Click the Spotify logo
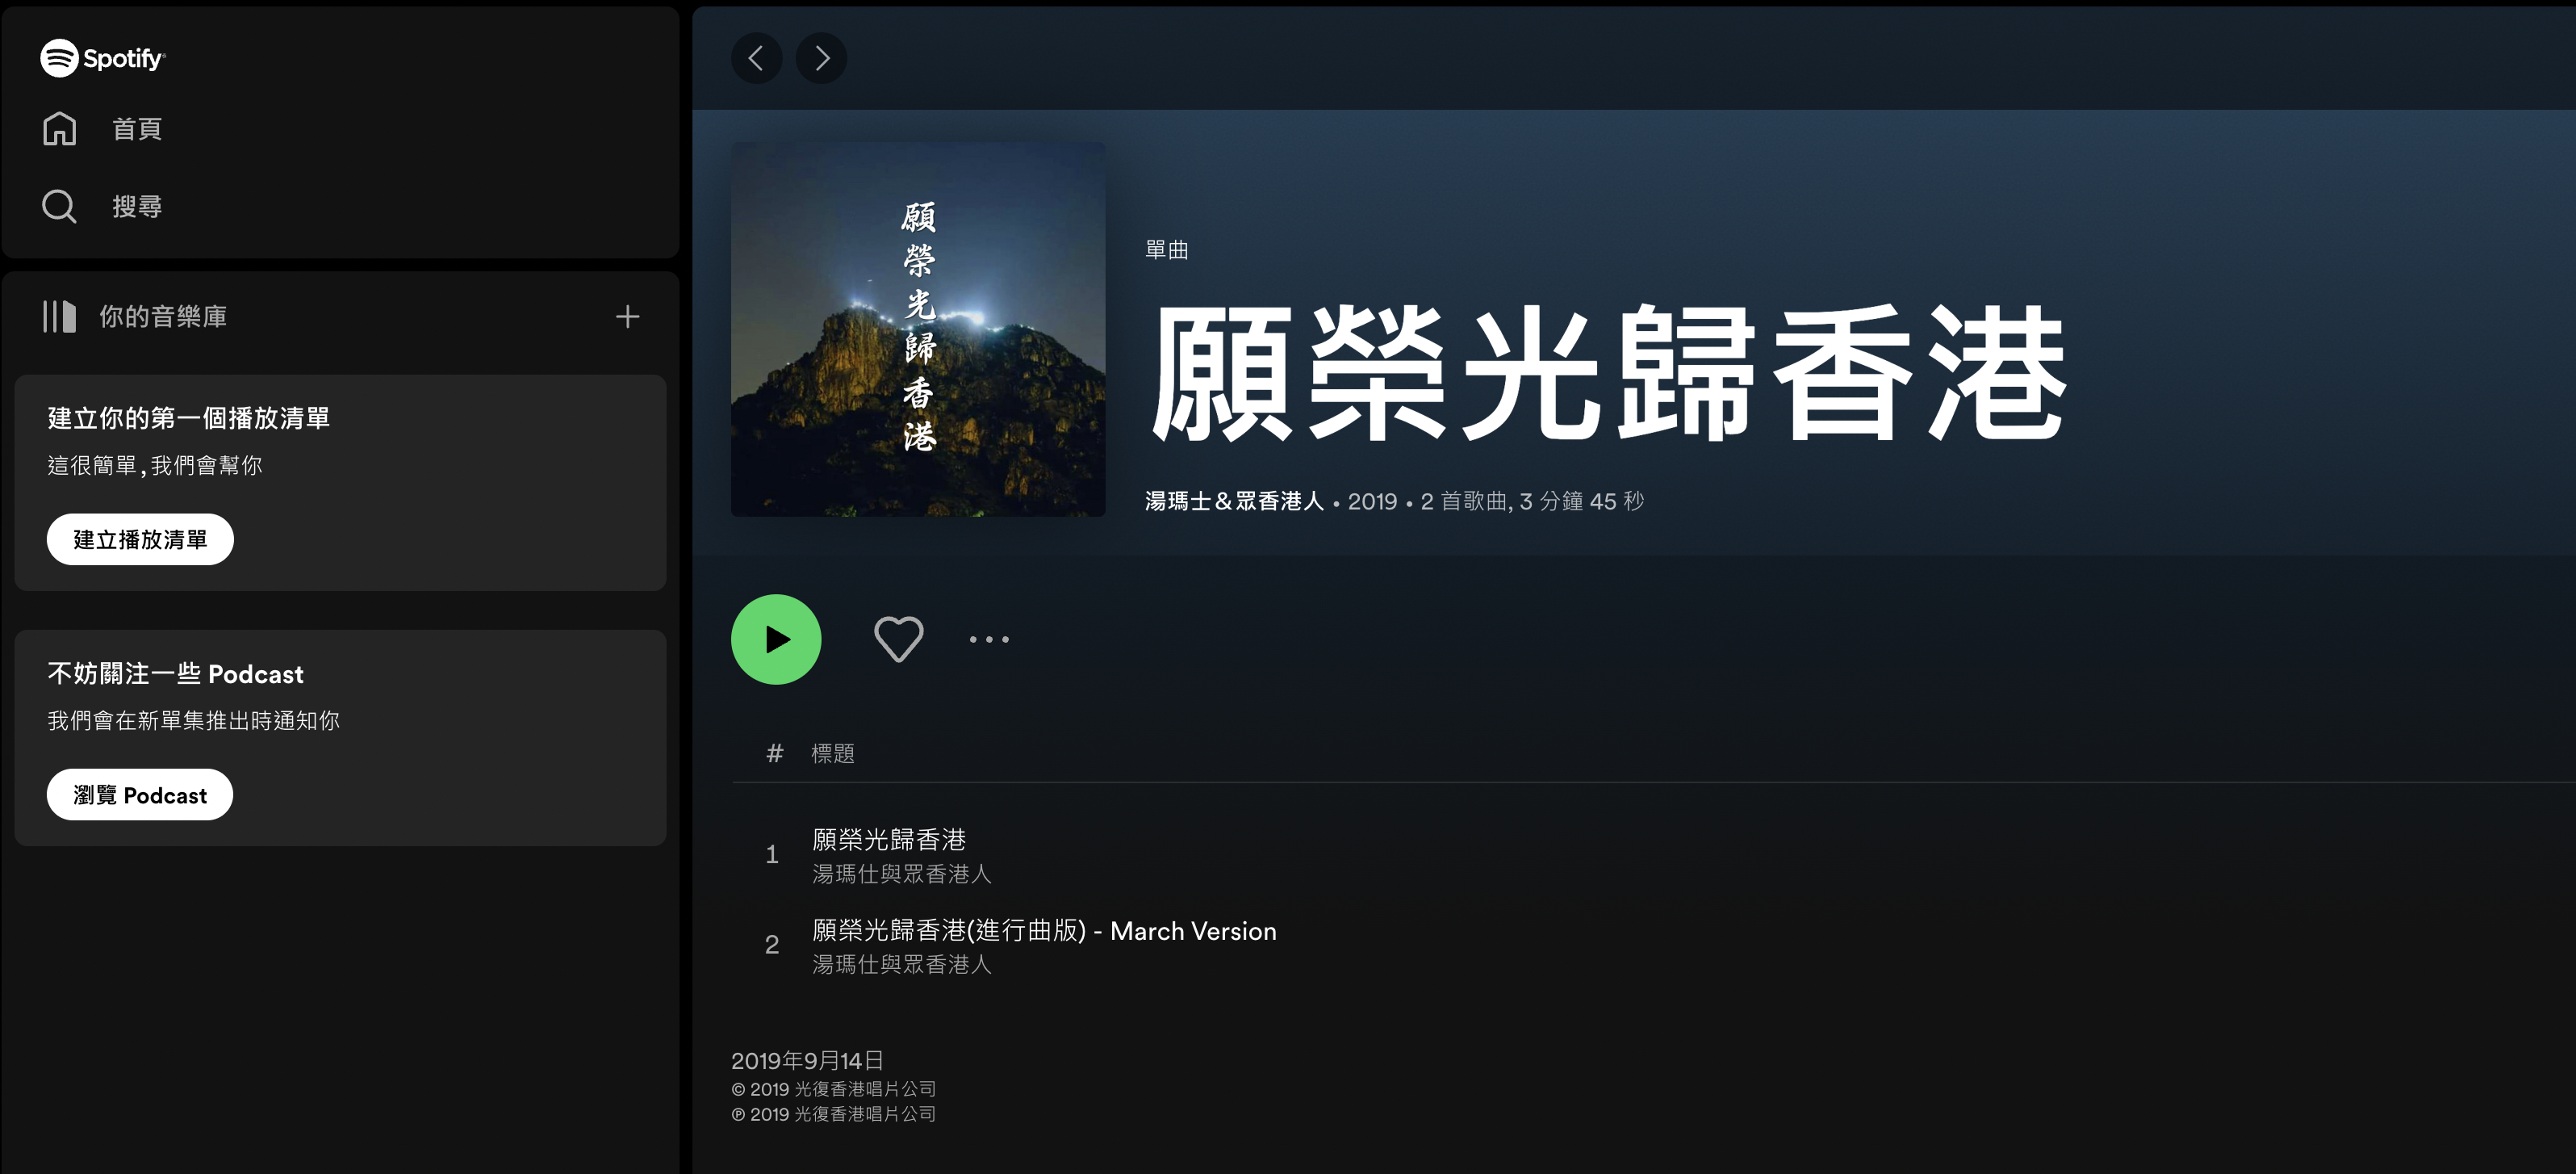Image resolution: width=2576 pixels, height=1174 pixels. (x=103, y=58)
